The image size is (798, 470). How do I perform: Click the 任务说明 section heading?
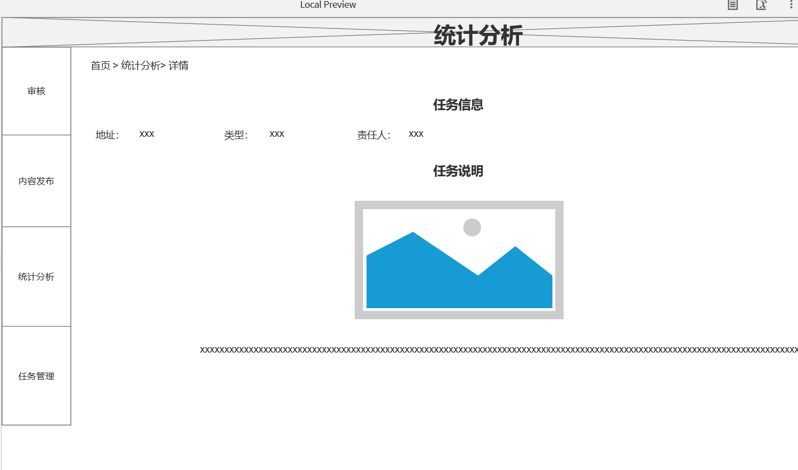click(458, 171)
